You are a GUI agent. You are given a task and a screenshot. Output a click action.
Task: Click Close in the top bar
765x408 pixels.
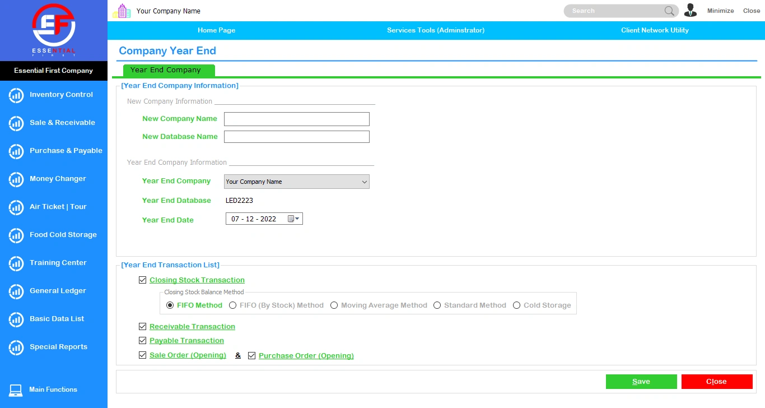tap(752, 11)
